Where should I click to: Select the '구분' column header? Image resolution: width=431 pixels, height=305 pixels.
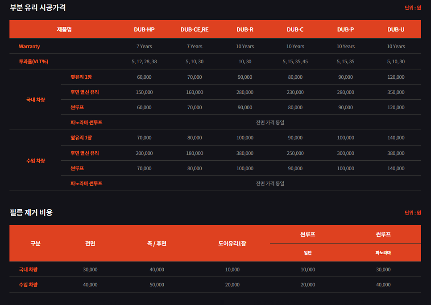point(35,243)
